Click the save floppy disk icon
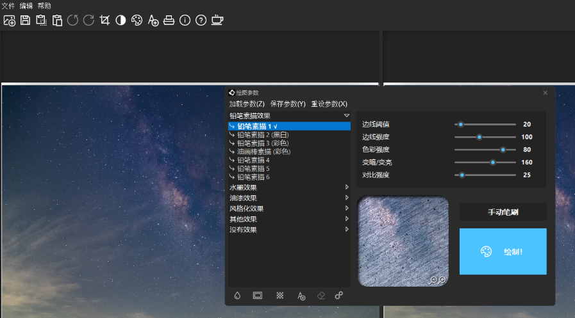This screenshot has height=318, width=575. pos(26,20)
